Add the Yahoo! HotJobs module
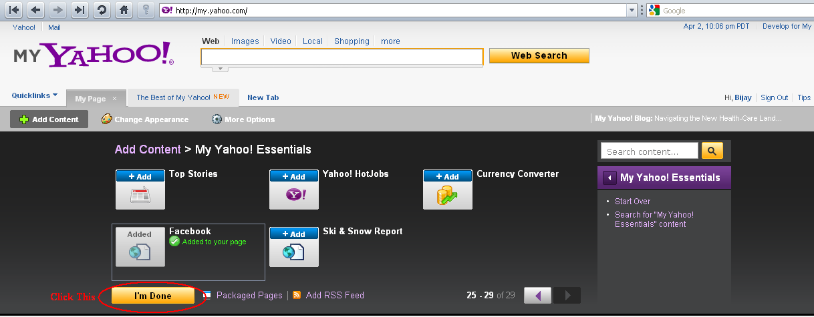814x317 pixels. [x=294, y=176]
